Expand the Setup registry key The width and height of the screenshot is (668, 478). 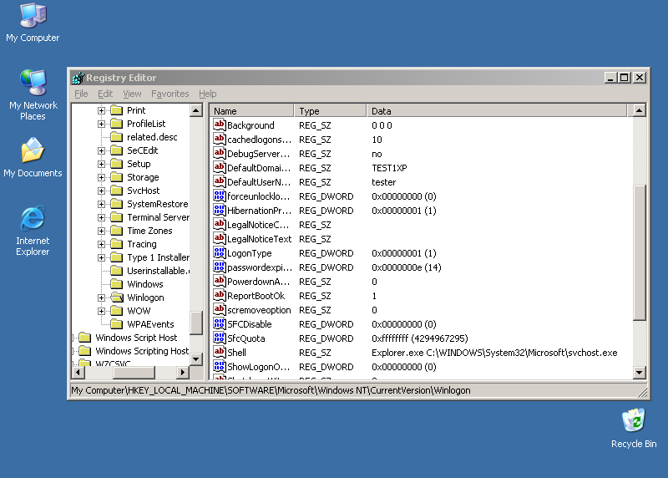(101, 164)
